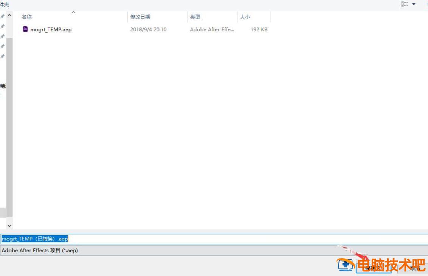Screen dimensions: 428x276
Task: Click the topmost pin icon in navigation pane
Action: (3, 16)
